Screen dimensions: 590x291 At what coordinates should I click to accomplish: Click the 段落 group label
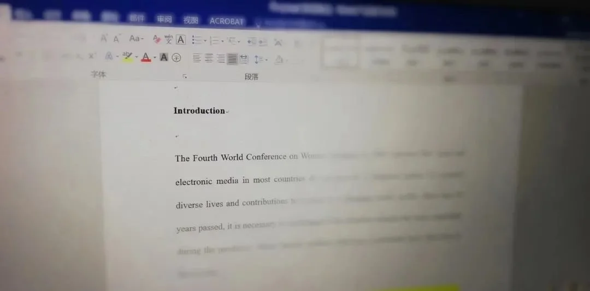tap(251, 76)
